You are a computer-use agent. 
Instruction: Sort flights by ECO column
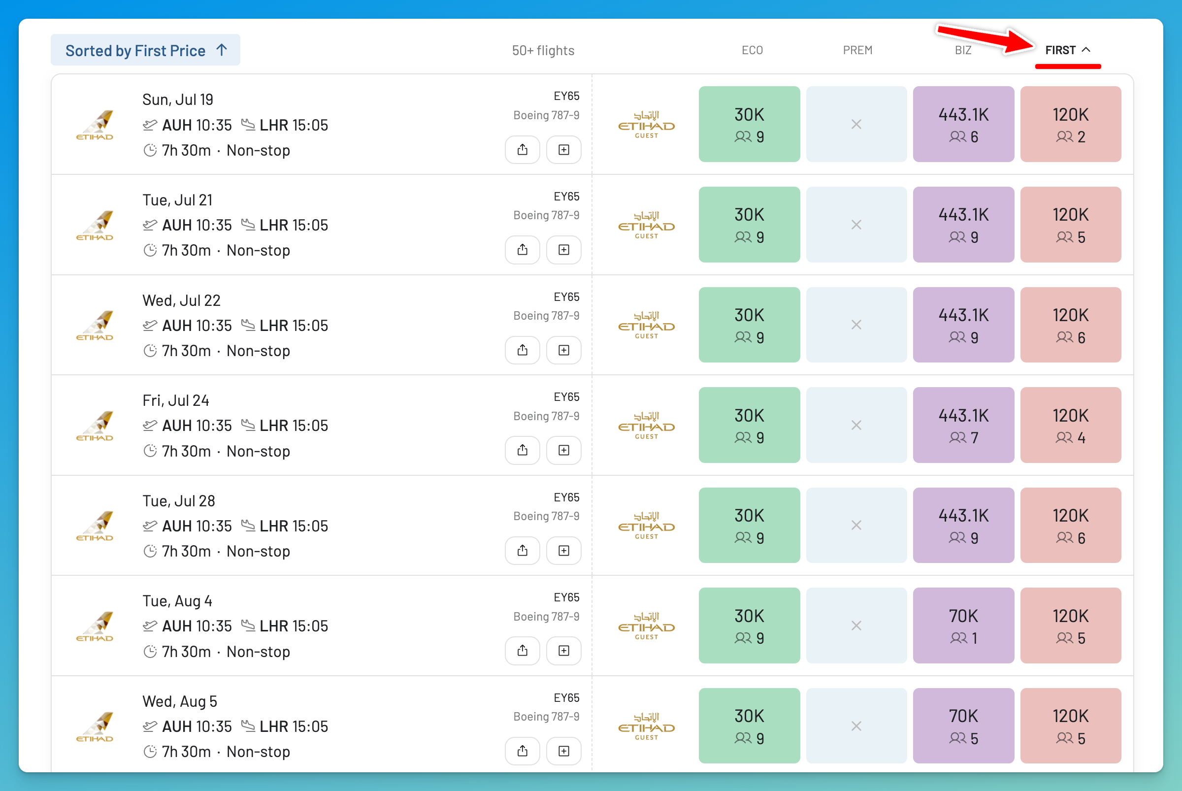[752, 50]
